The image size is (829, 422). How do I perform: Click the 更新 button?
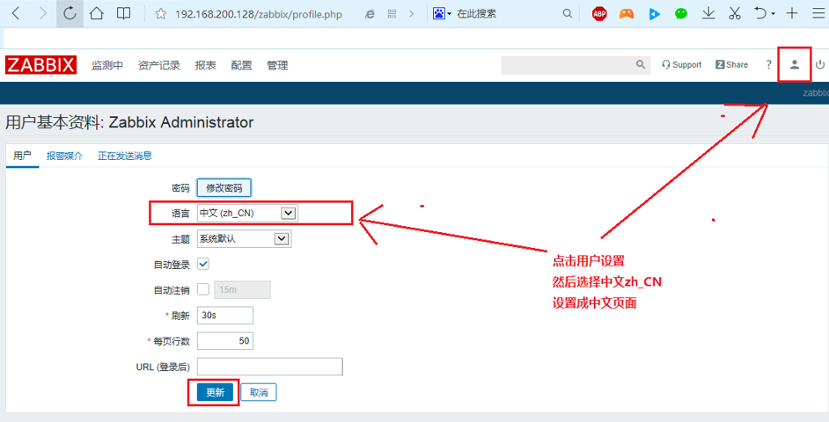pyautogui.click(x=216, y=392)
